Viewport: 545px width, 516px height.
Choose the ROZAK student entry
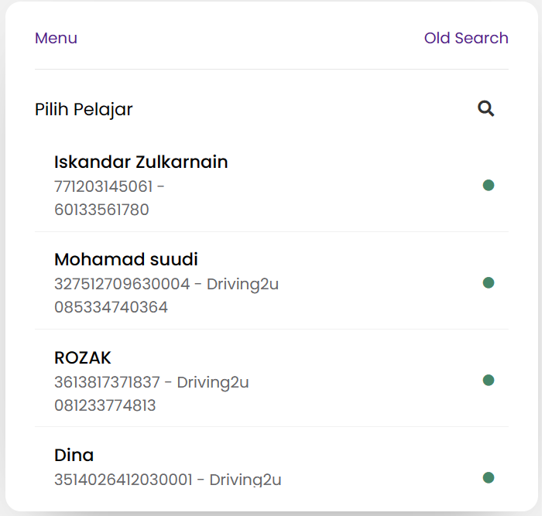(x=83, y=357)
